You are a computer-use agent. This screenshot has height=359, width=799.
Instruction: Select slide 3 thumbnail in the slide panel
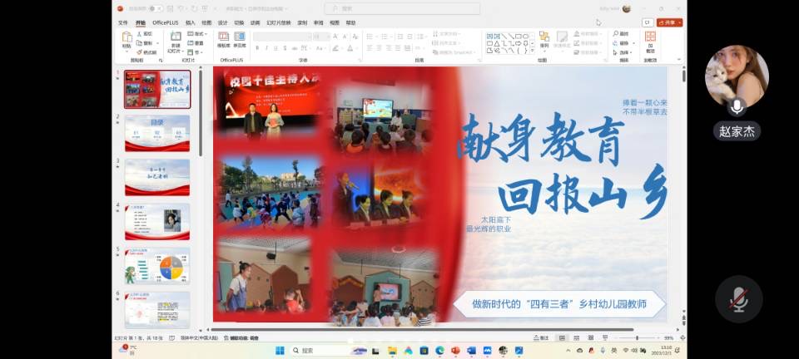point(157,177)
